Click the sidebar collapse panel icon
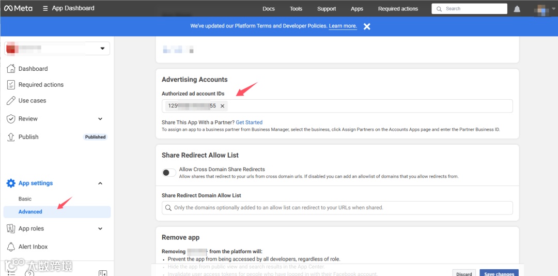 (102, 273)
